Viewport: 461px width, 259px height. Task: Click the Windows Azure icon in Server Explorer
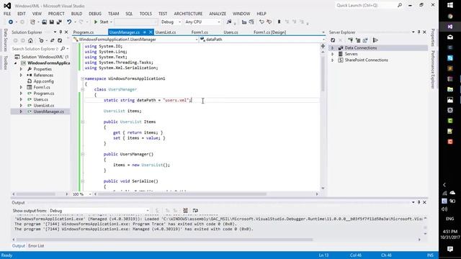click(375, 40)
